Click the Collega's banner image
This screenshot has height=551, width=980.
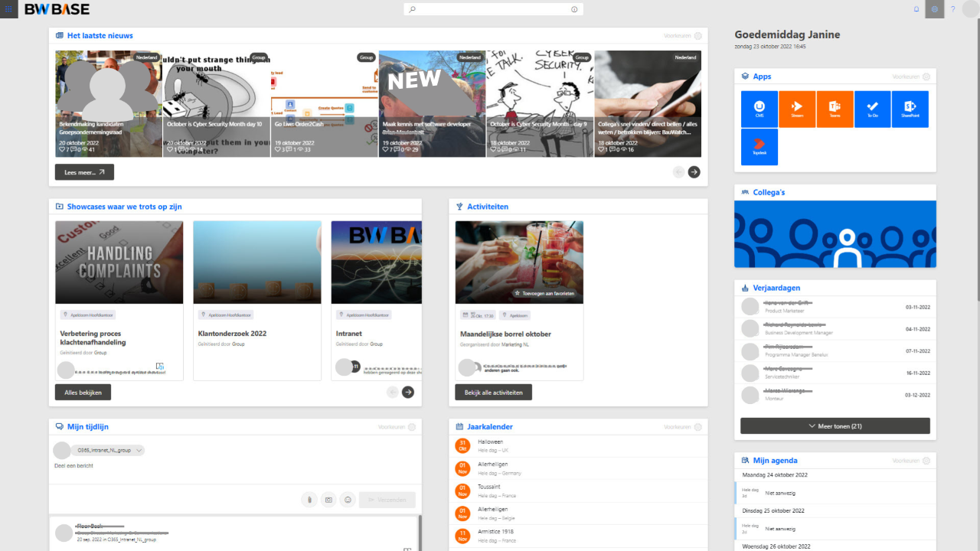point(835,234)
